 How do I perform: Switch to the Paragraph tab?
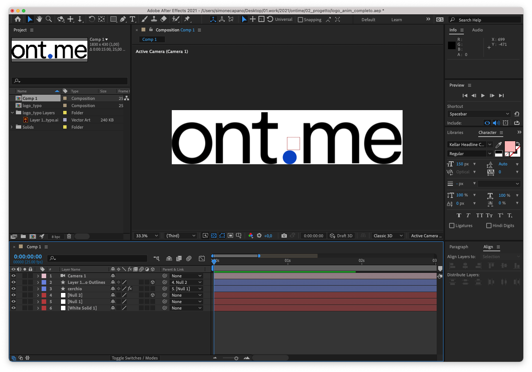click(459, 247)
